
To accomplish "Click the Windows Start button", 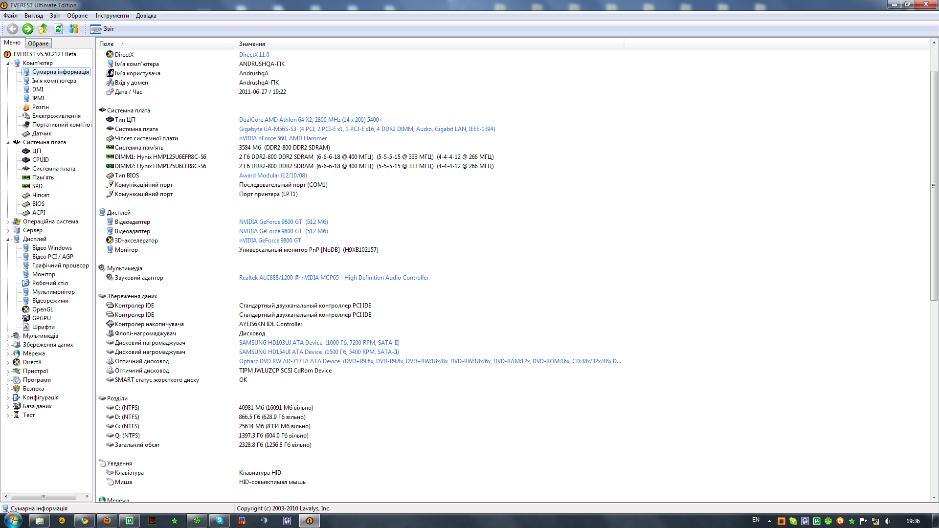I will [13, 520].
